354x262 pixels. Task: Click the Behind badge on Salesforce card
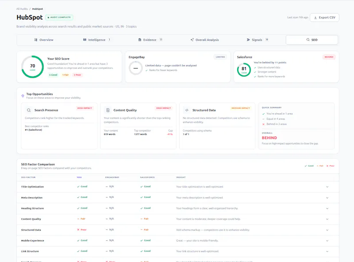point(329,57)
